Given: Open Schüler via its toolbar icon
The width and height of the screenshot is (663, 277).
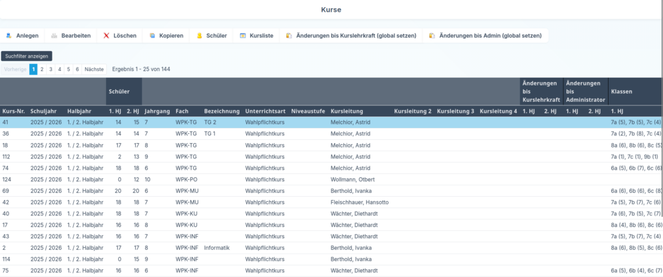Looking at the screenshot, I should [x=199, y=36].
